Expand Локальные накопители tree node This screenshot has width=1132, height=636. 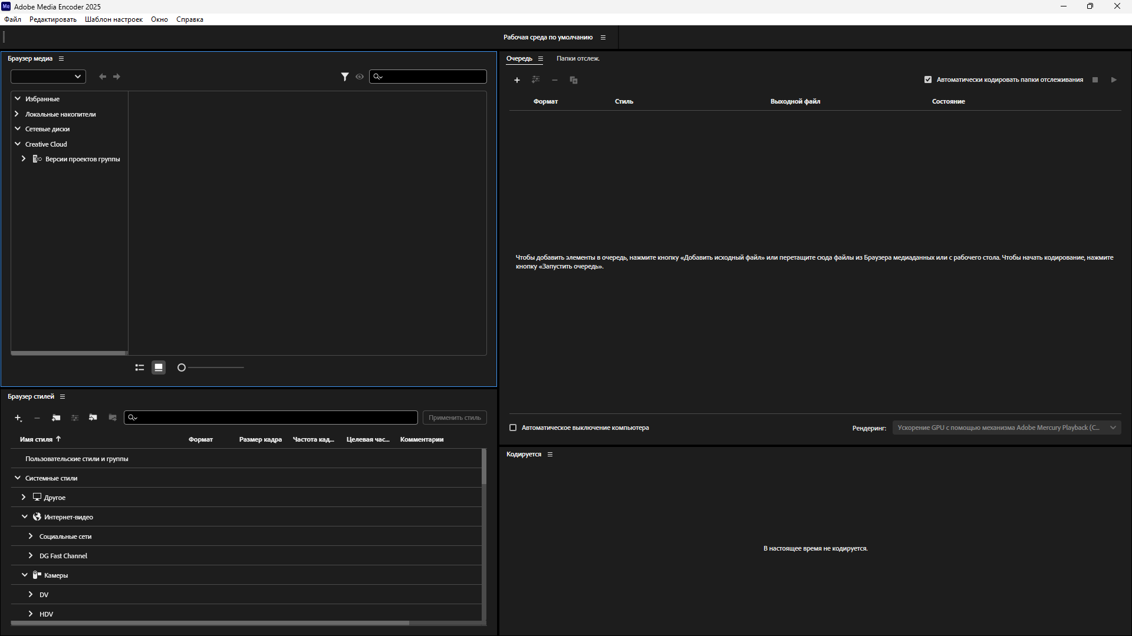click(x=17, y=114)
